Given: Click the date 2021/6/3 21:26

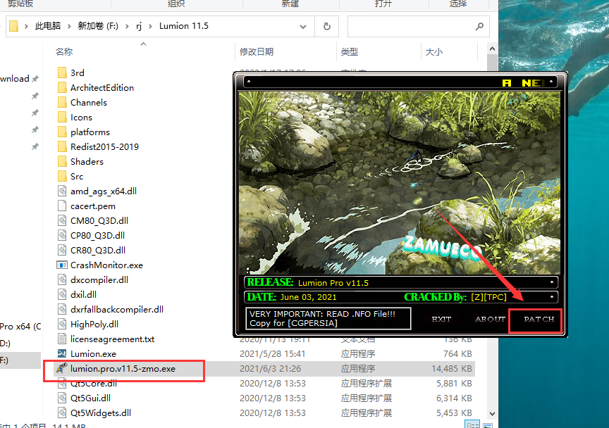Looking at the screenshot, I should click(271, 369).
